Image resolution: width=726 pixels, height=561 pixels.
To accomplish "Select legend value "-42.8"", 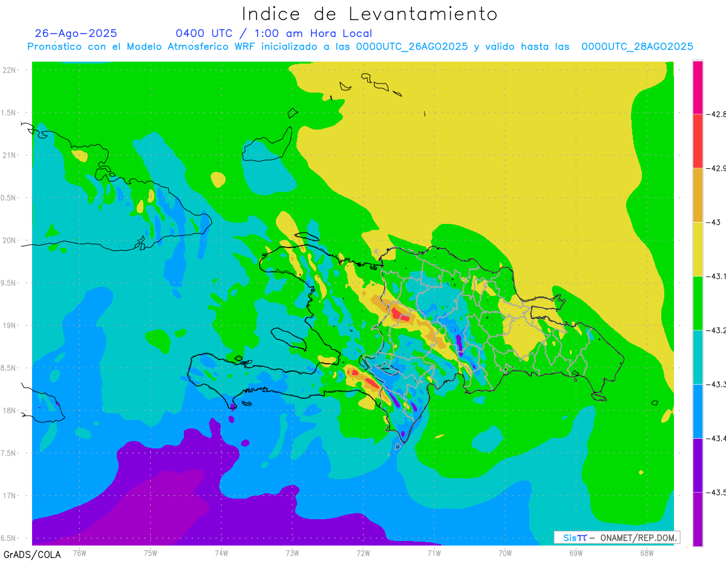I will click(x=716, y=114).
